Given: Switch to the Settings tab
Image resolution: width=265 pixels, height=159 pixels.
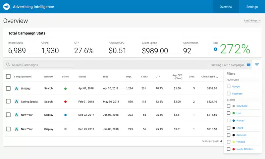Looking at the screenshot, I should click(252, 7).
